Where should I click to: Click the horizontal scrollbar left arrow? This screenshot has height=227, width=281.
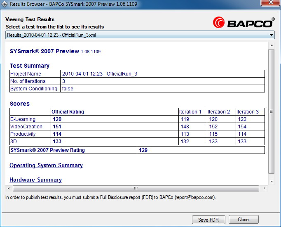click(x=9, y=188)
